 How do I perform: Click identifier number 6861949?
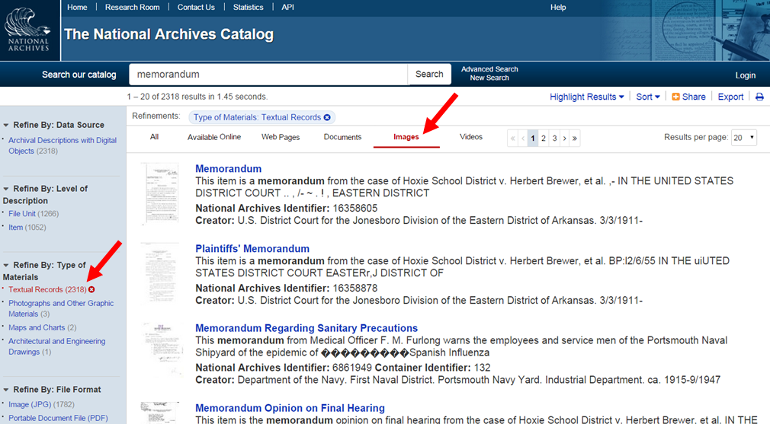tap(352, 368)
